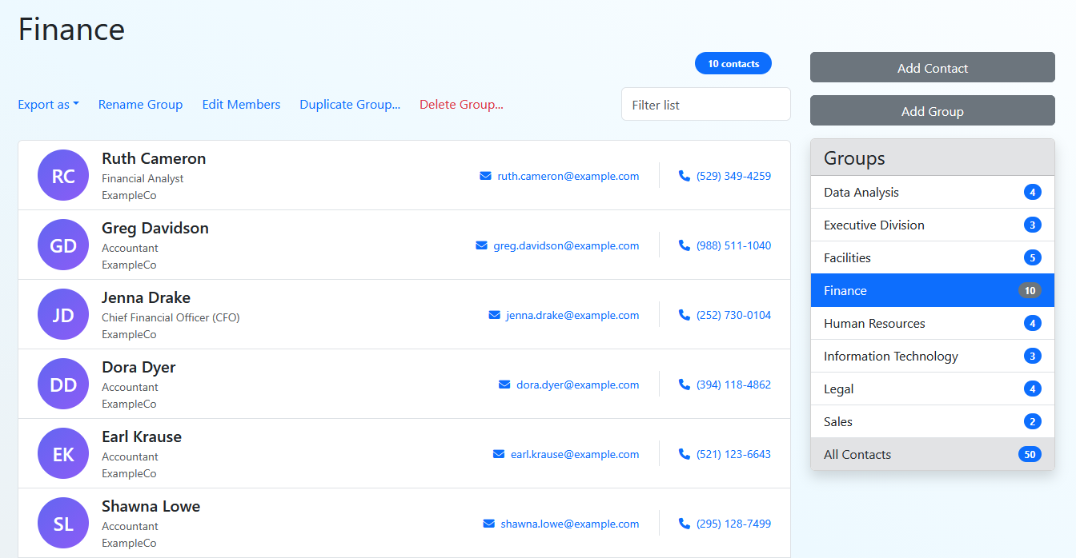This screenshot has height=558, width=1076.
Task: Click the phone icon beside (252) 730-0104
Action: point(684,315)
